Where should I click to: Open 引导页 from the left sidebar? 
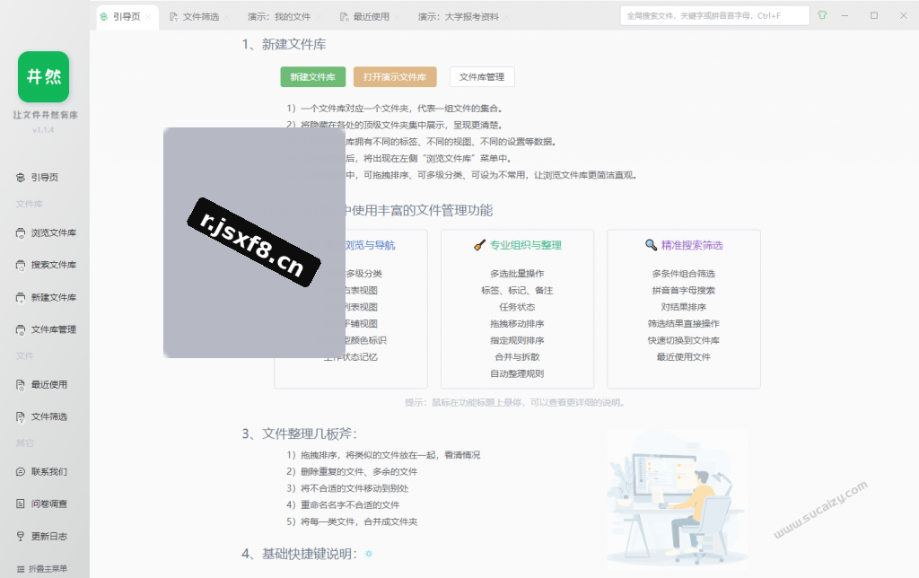(x=37, y=177)
